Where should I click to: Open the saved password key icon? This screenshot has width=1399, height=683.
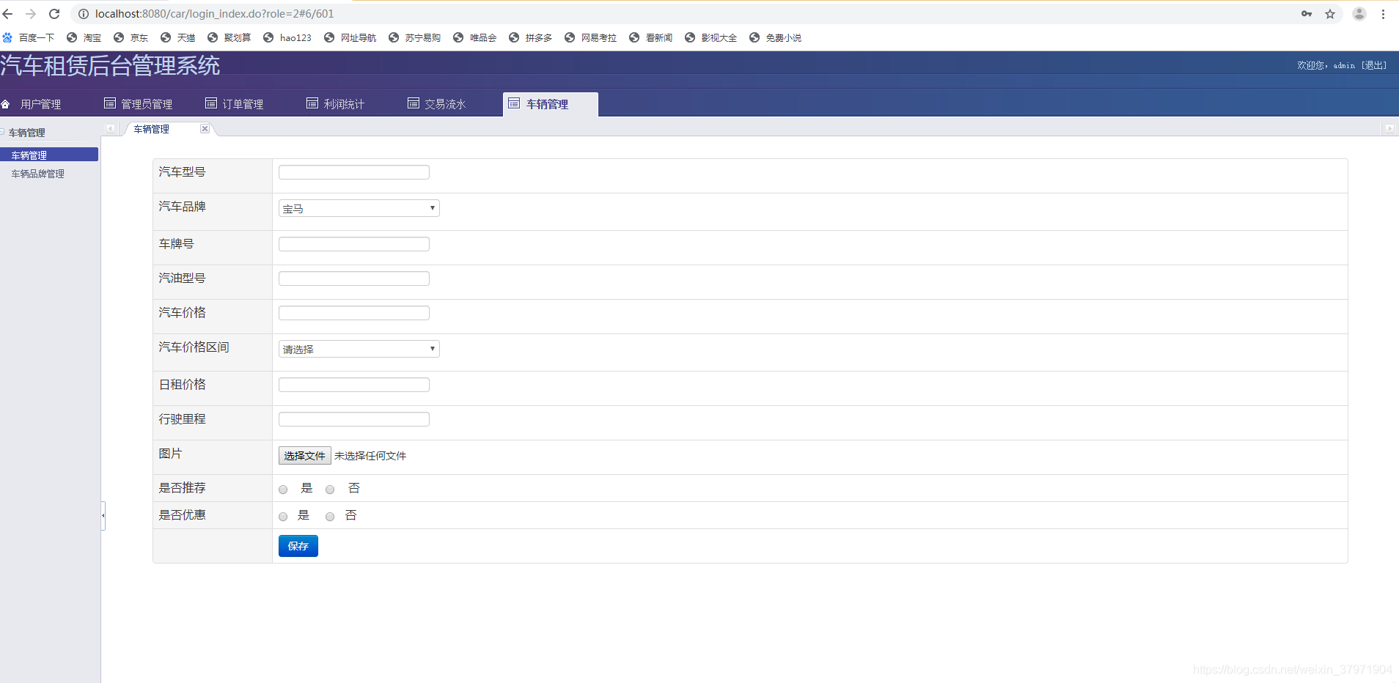1307,14
